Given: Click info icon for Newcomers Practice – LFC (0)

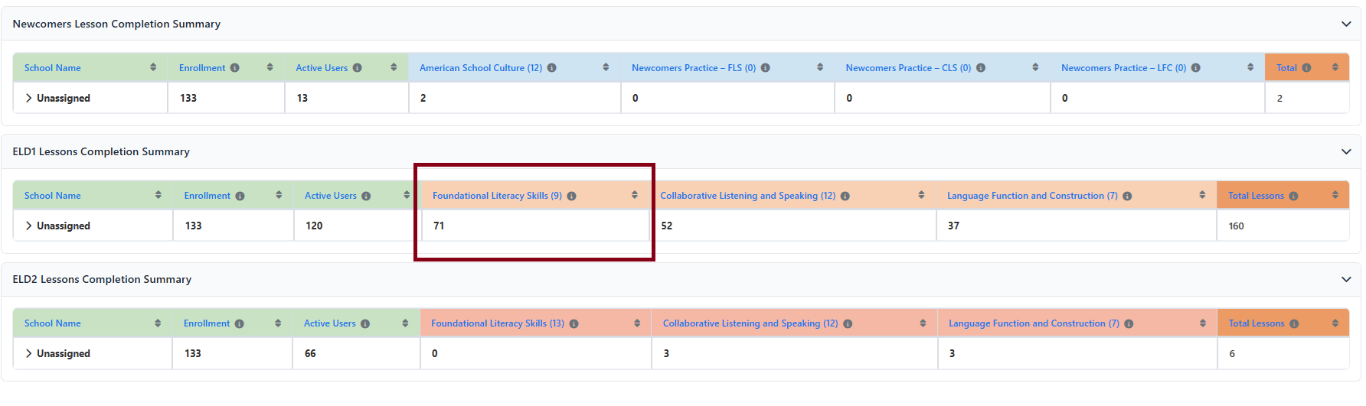Looking at the screenshot, I should 1196,68.
